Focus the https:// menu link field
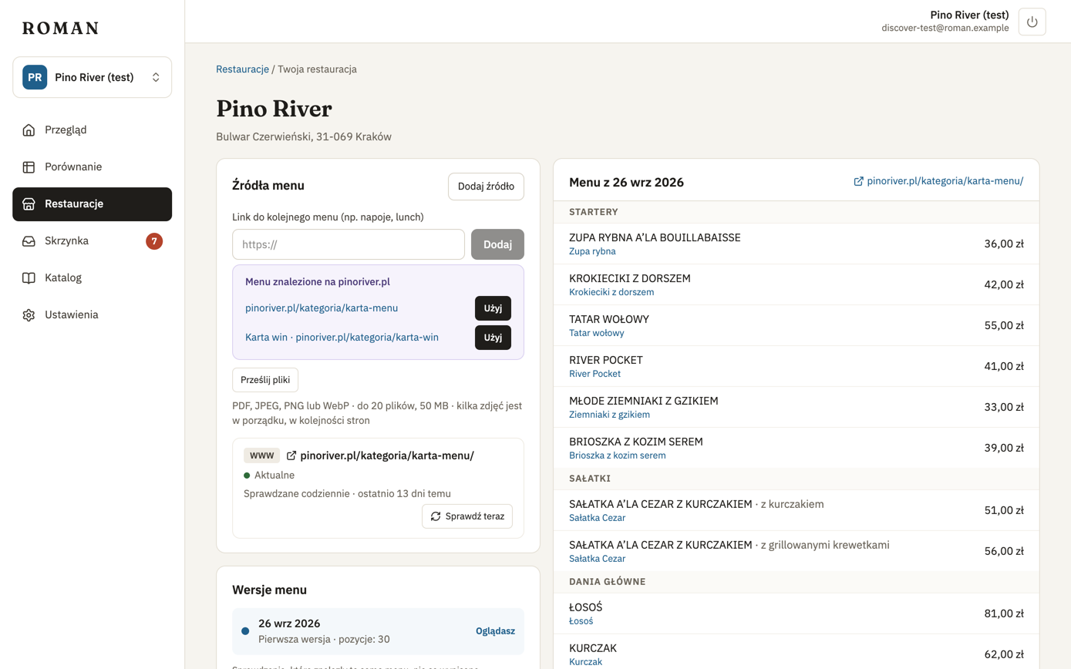1071x669 pixels. (349, 244)
